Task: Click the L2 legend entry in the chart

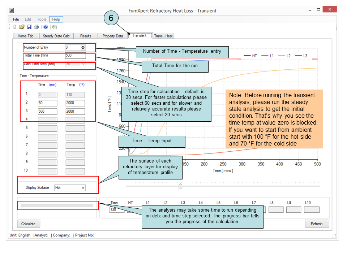Action: point(284,56)
